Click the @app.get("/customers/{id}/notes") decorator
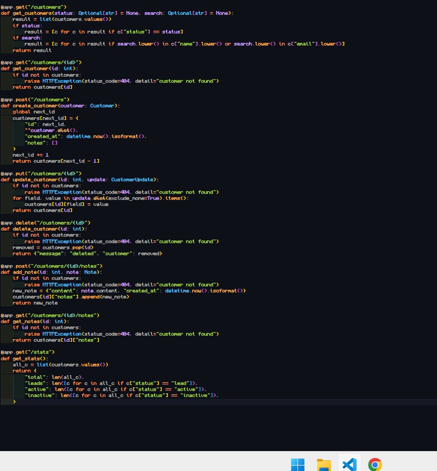Viewport: 437px width, 471px height. 50,315
